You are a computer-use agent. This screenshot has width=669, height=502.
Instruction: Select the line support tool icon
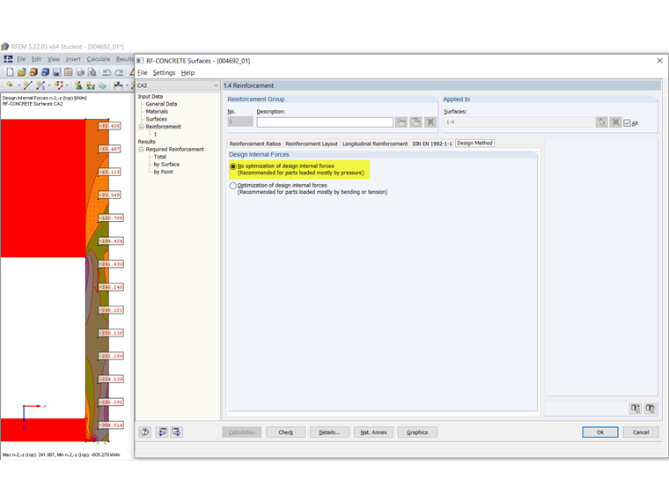(91, 85)
